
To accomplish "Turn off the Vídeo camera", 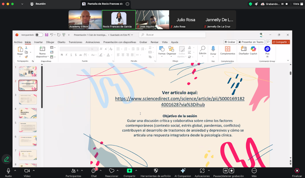I will [27, 171].
